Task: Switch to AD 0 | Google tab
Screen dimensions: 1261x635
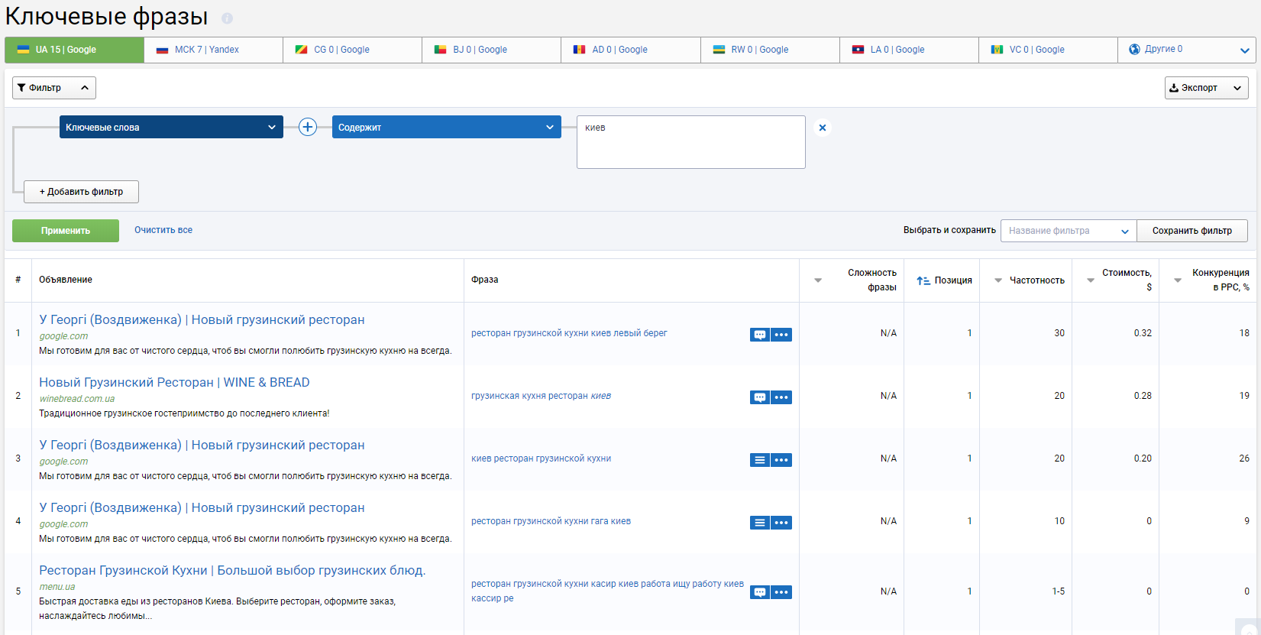Action: pyautogui.click(x=631, y=50)
